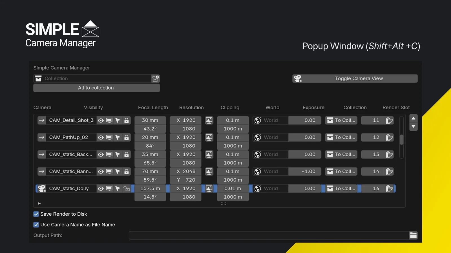
Task: Uncheck Save Render to Disk
Action: pyautogui.click(x=36, y=214)
